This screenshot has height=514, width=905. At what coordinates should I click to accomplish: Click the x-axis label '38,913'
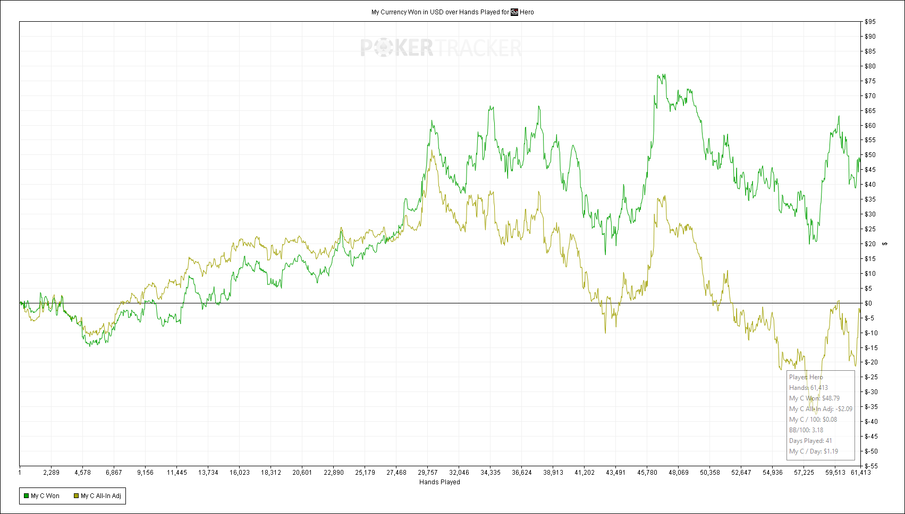(x=553, y=473)
